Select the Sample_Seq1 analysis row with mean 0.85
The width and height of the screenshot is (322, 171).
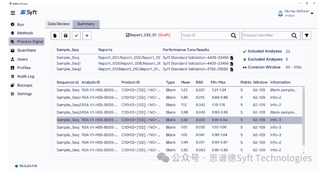[x=179, y=97]
